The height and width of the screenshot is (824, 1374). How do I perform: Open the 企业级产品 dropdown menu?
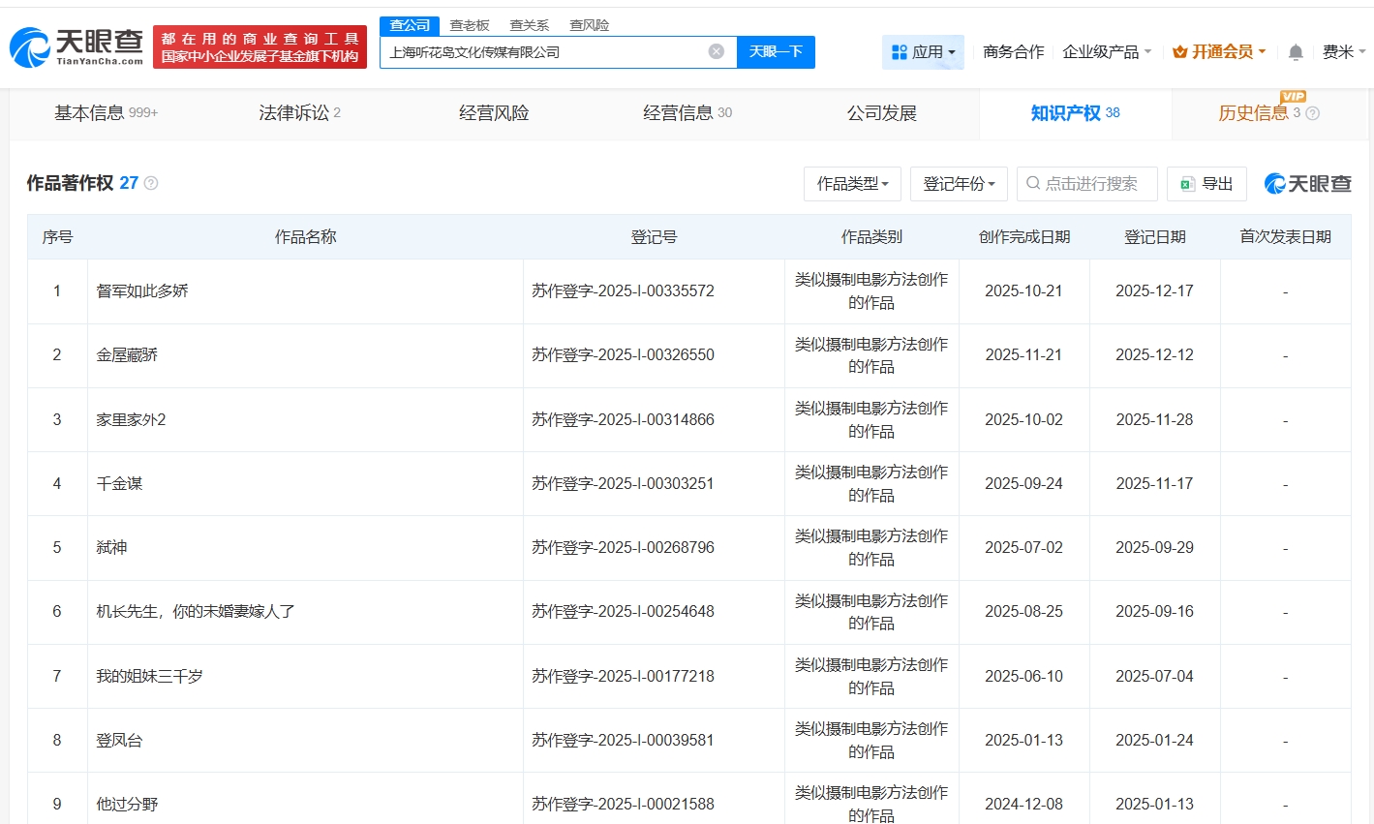(x=1106, y=52)
